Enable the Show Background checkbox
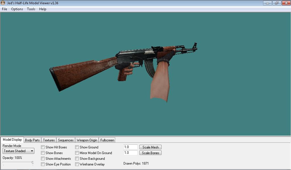The width and height of the screenshot is (291, 170). point(77,159)
